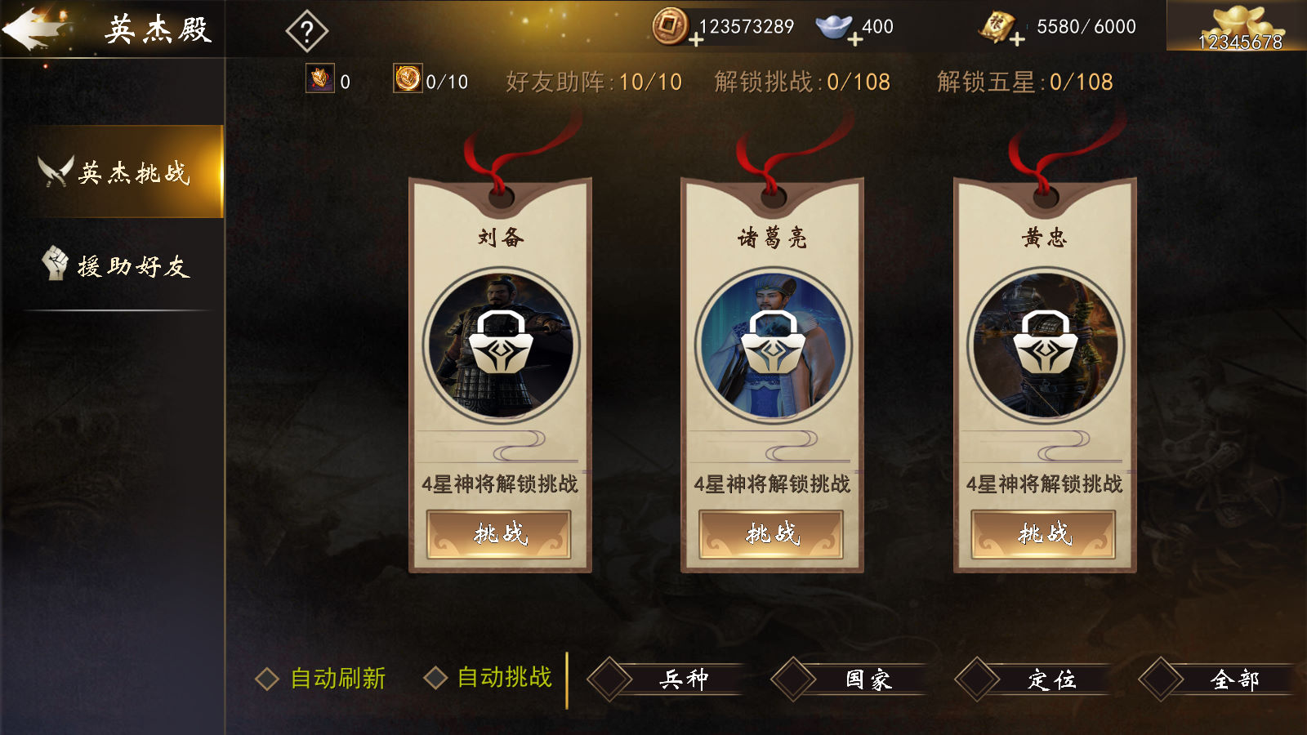Screen dimensions: 1307x735
Task: Open the 兵种 troop type filter
Action: [x=666, y=679]
